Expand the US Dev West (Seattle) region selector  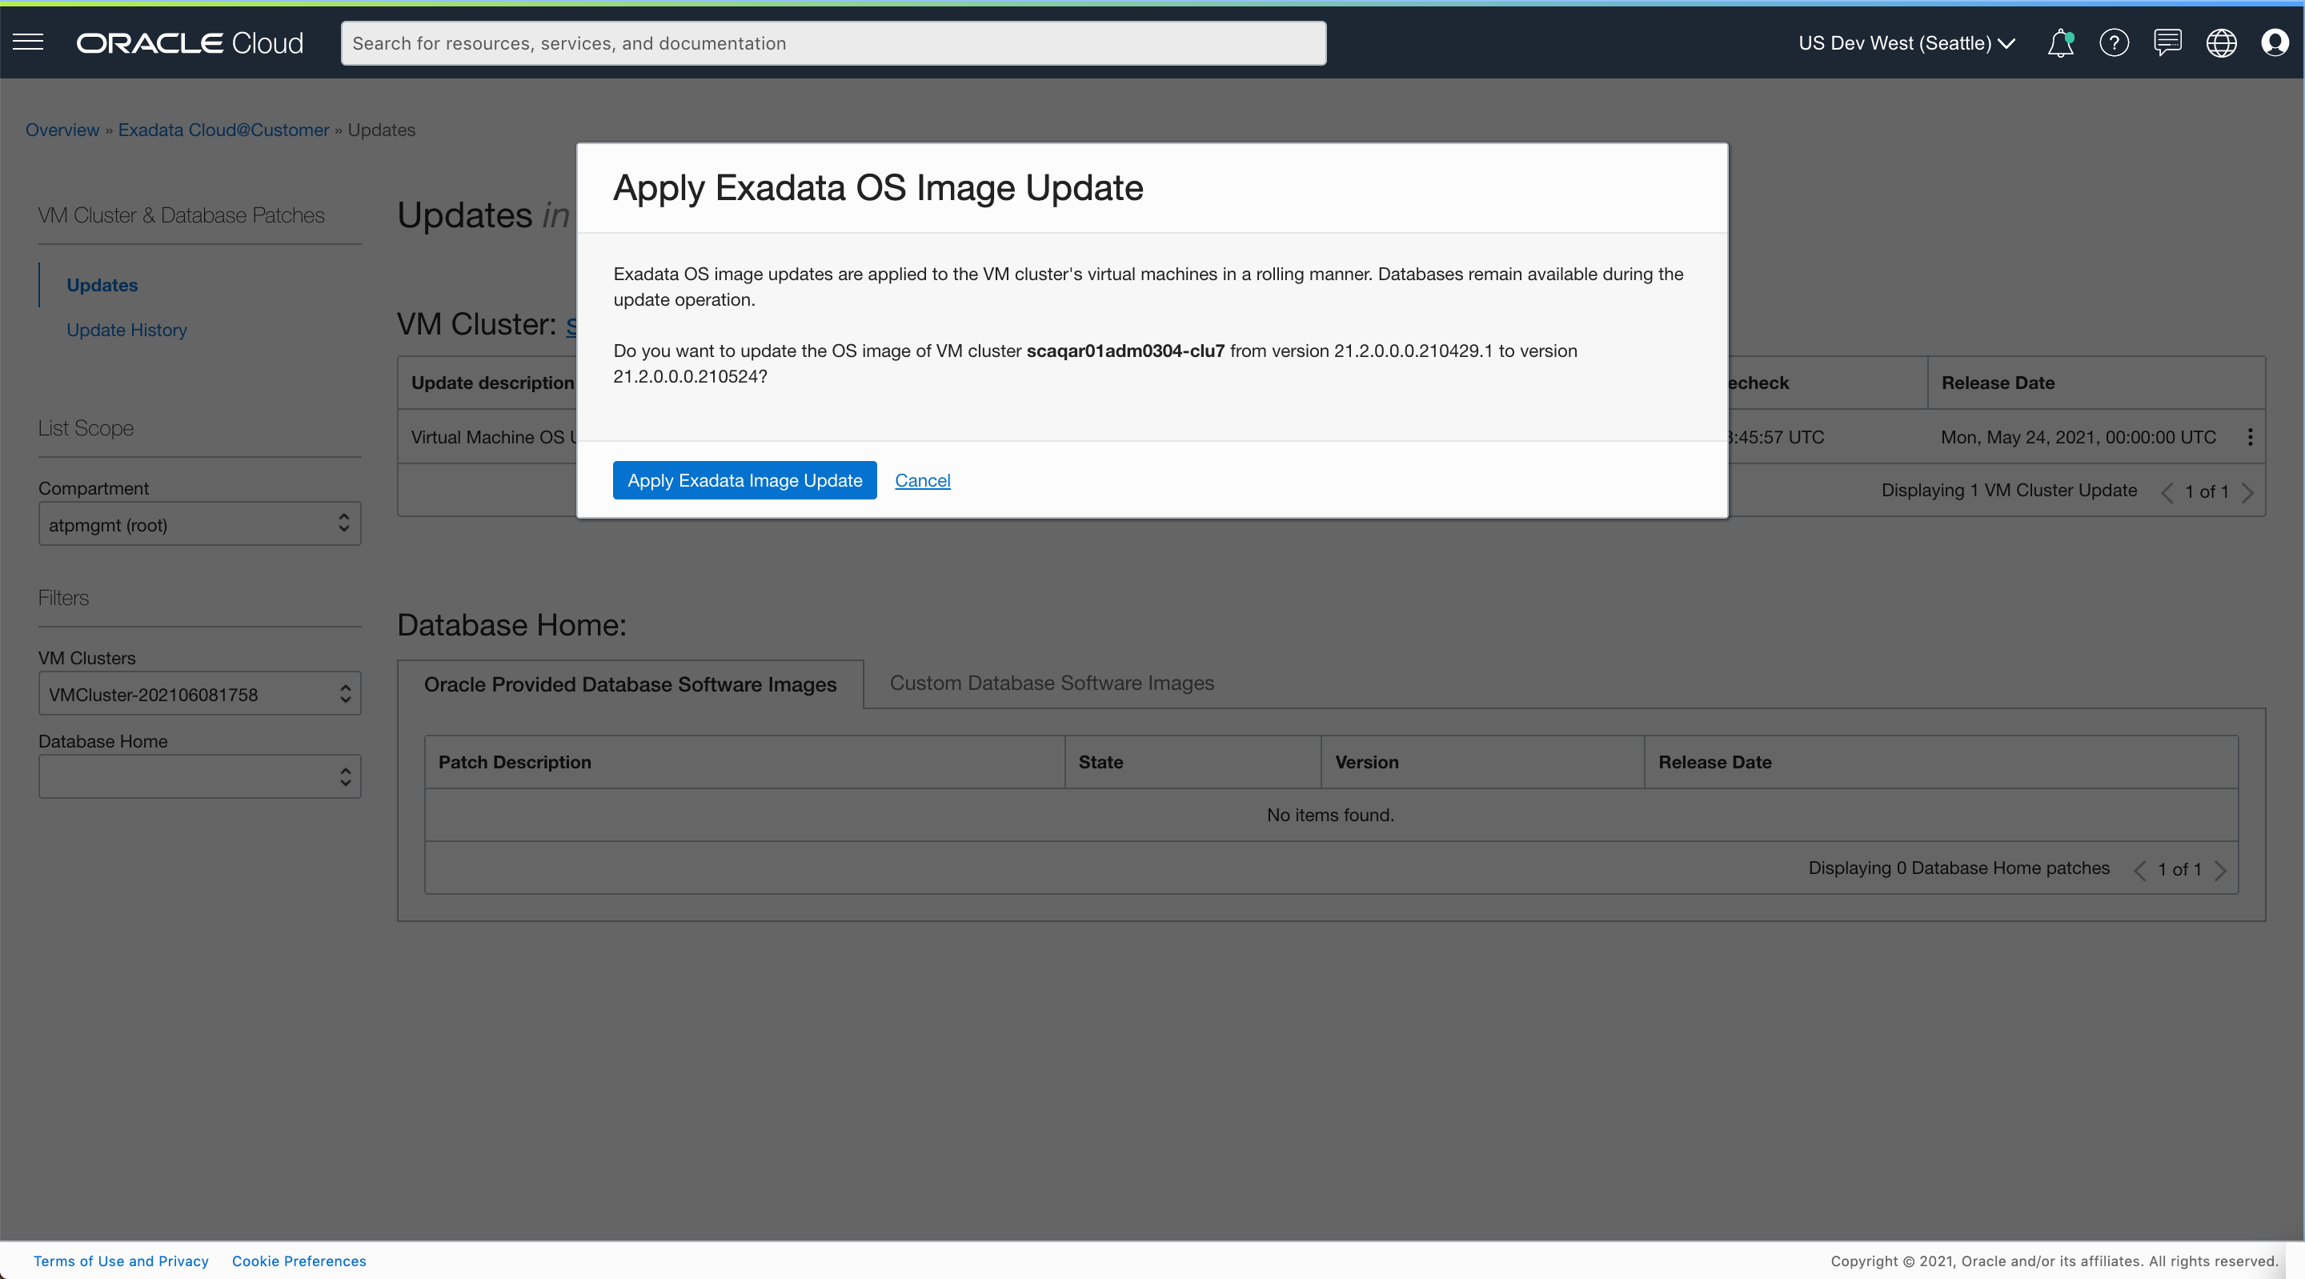(x=1906, y=43)
